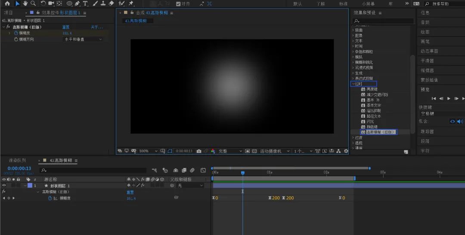Toggle the 高斯模糊 fx switch in Effect Controls
This screenshot has height=235, width=465.
8,27
